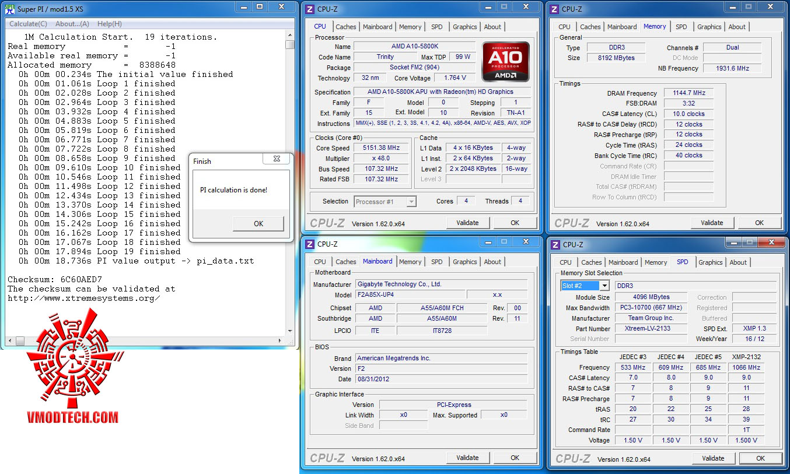Click the AMD A10 processor logo
The height and width of the screenshot is (474, 790).
click(506, 62)
